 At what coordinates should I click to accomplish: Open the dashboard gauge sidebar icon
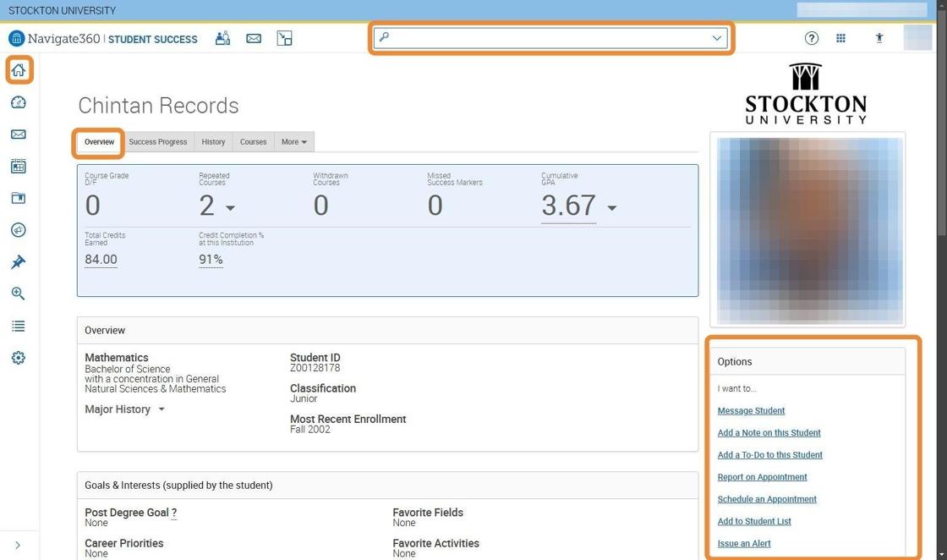pos(19,102)
